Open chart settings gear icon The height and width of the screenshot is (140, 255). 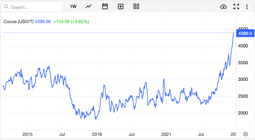pos(245,134)
